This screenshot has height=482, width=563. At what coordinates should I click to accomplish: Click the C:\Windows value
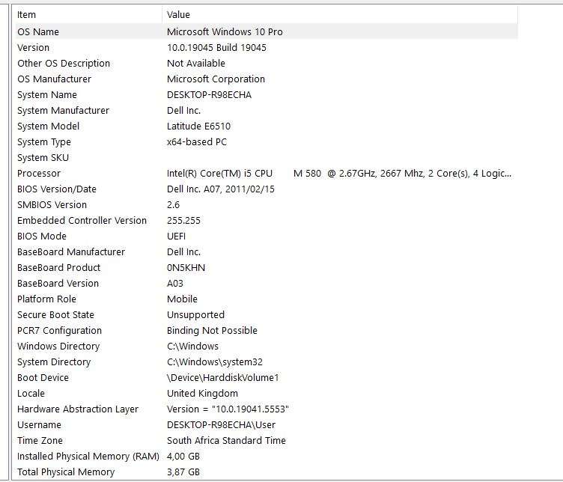pos(192,347)
